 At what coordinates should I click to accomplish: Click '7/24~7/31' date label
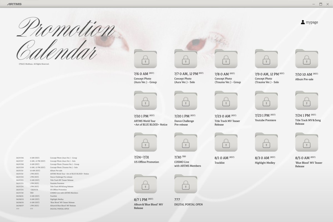click(141, 157)
